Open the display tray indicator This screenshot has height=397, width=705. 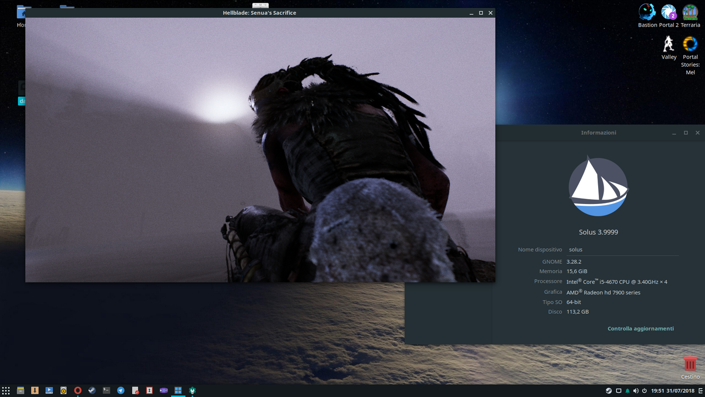[x=618, y=390]
